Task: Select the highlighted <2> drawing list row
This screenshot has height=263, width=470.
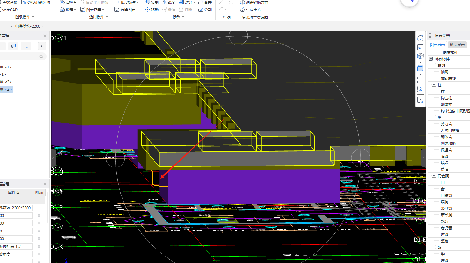Action: (x=6, y=89)
